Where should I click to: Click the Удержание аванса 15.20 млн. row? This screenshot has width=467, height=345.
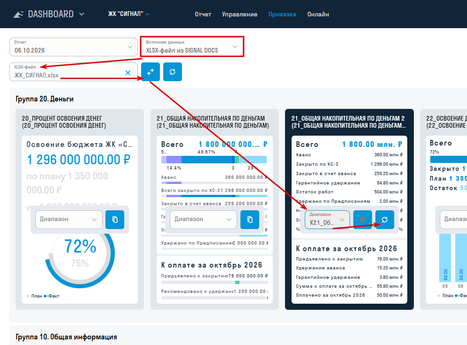(349, 268)
